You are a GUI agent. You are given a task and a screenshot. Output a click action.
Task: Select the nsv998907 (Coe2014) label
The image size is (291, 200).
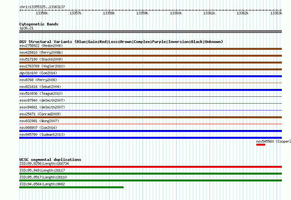click(x=38, y=128)
